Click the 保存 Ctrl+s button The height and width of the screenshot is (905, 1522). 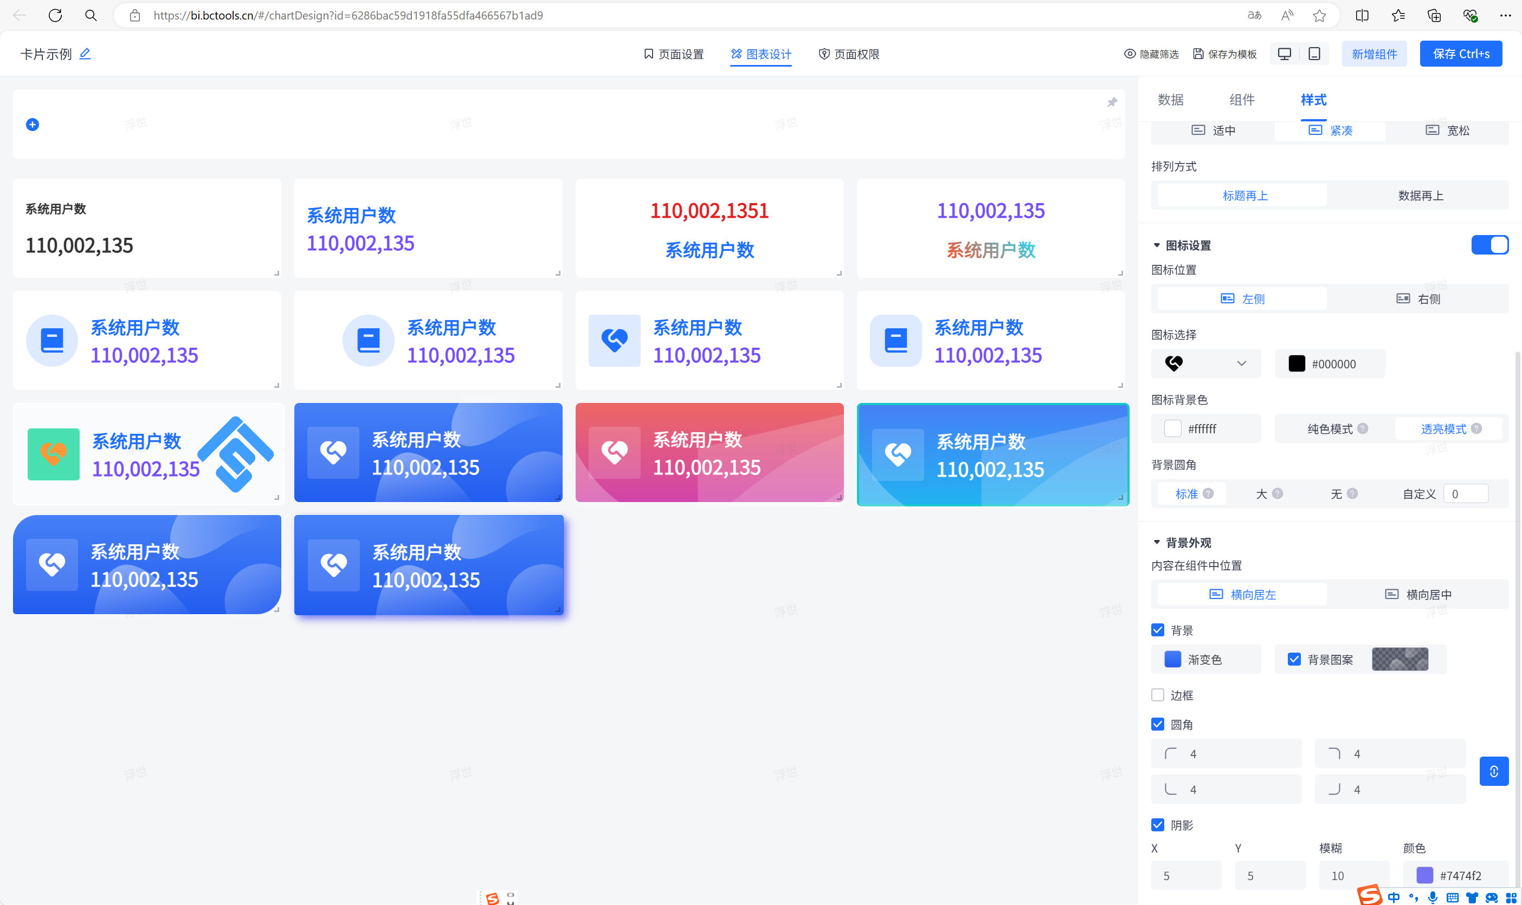pos(1460,54)
